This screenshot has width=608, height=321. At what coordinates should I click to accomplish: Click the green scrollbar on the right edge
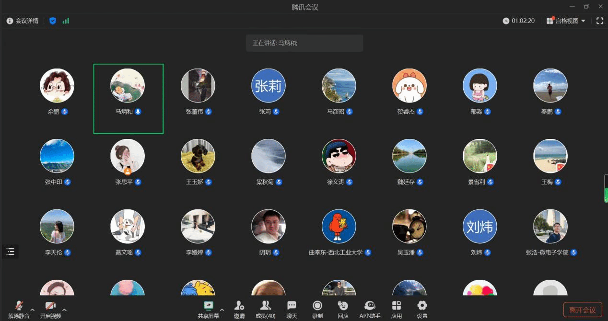point(606,189)
